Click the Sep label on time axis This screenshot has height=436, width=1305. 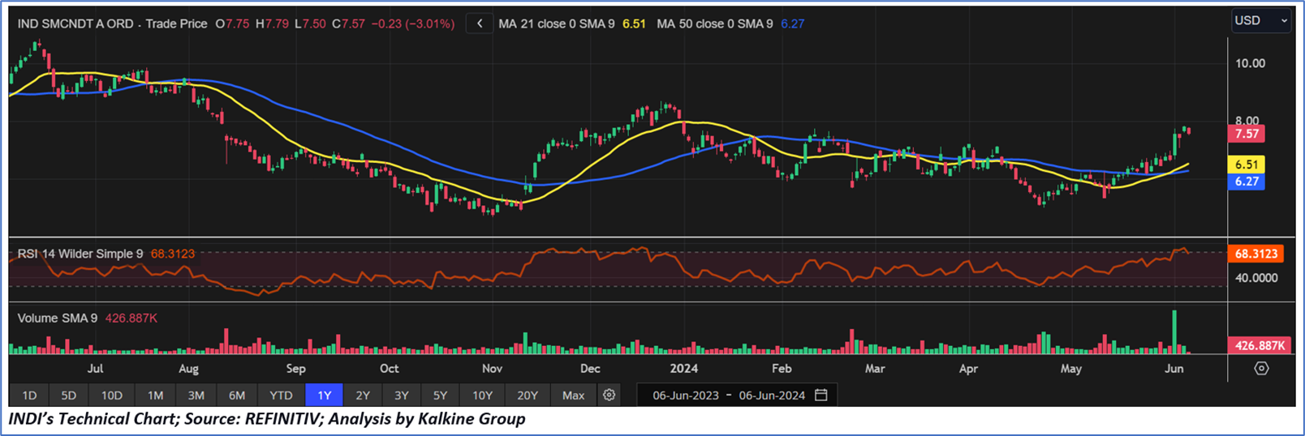(295, 368)
